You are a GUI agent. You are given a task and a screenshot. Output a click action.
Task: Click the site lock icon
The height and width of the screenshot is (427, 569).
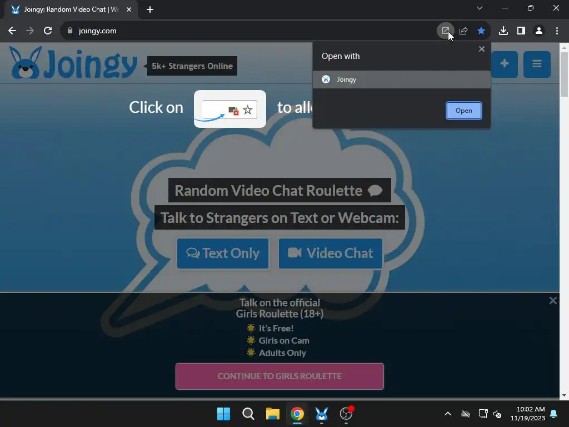pyautogui.click(x=69, y=31)
